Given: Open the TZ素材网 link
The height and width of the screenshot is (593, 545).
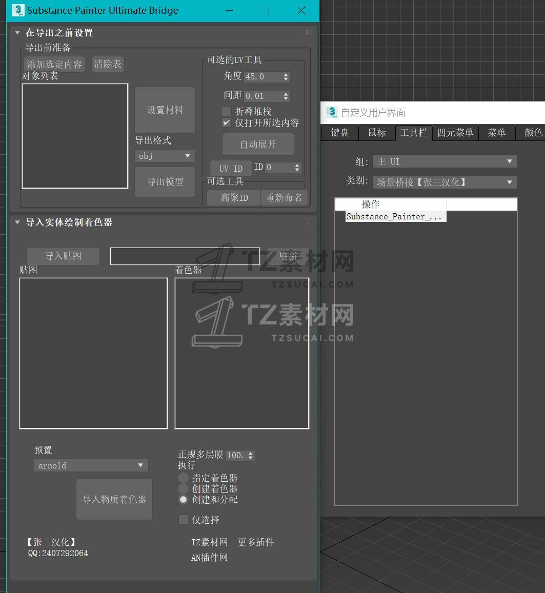Looking at the screenshot, I should point(210,542).
